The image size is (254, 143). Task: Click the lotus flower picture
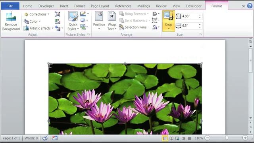pyautogui.click(x=125, y=99)
